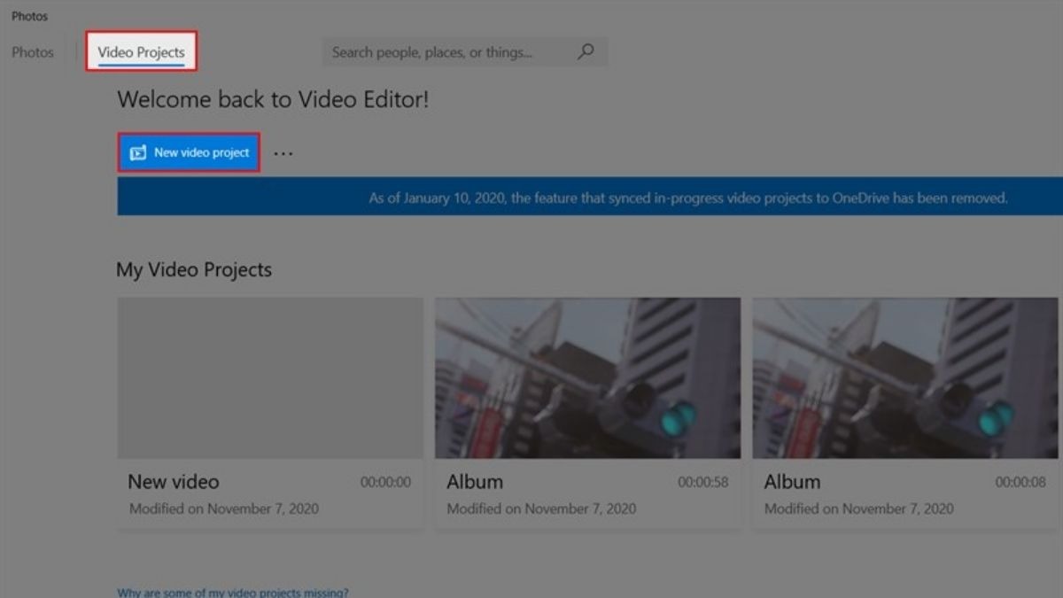Select the Album title beside 00:00:08
The height and width of the screenshot is (598, 1063).
pyautogui.click(x=792, y=482)
